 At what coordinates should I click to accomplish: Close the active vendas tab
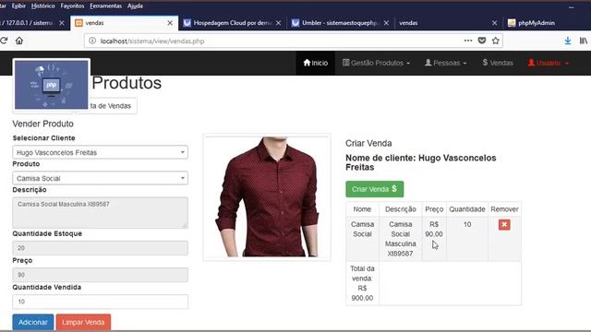click(170, 23)
